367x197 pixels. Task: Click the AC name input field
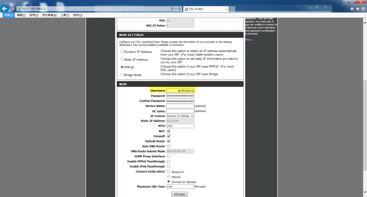tap(180, 111)
